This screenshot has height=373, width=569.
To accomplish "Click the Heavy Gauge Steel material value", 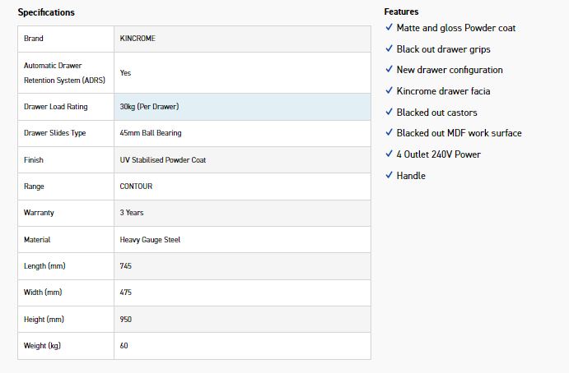I will pyautogui.click(x=150, y=240).
